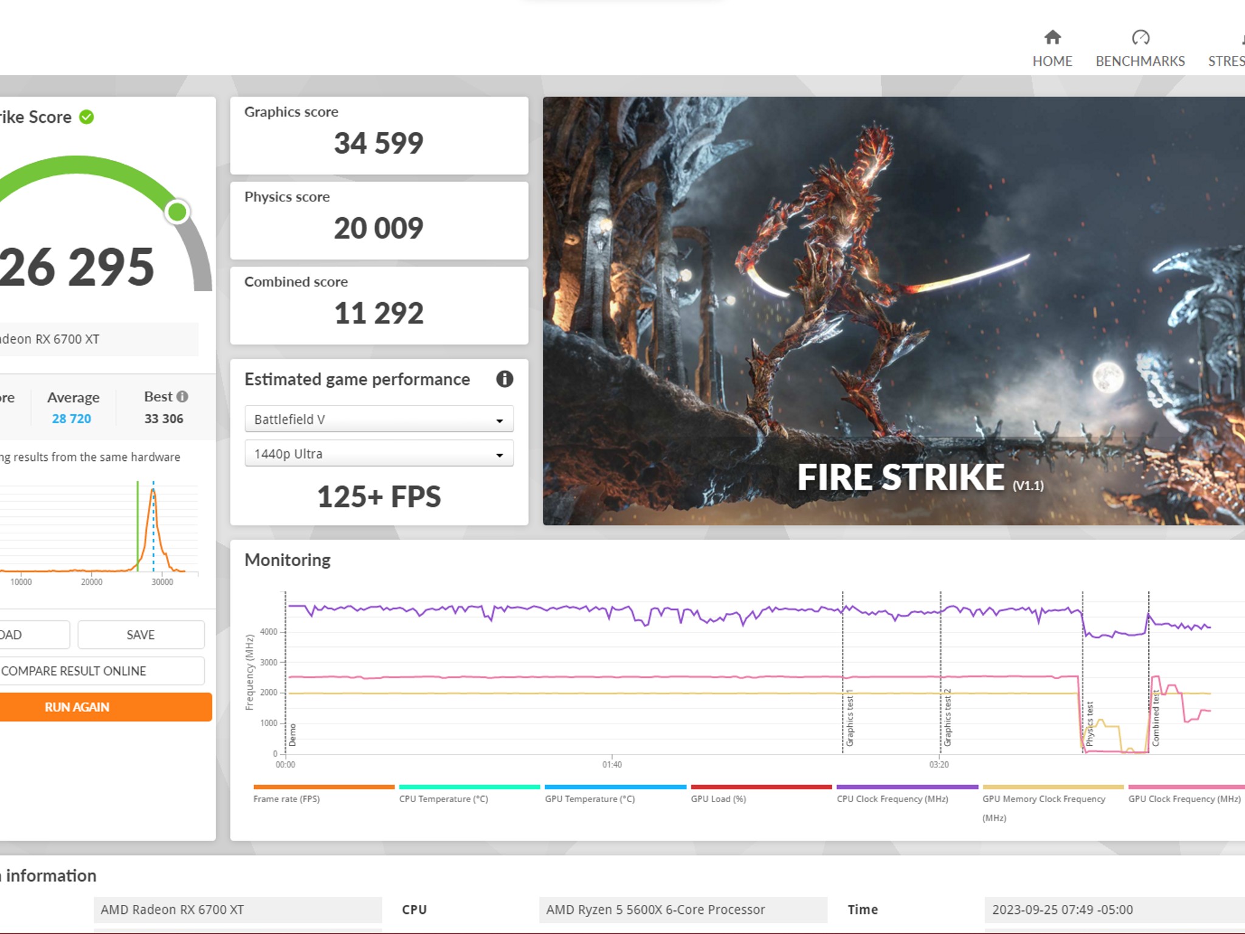The image size is (1245, 934).
Task: Click the 2023-09-25 07:49 time field
Action: tap(1115, 910)
